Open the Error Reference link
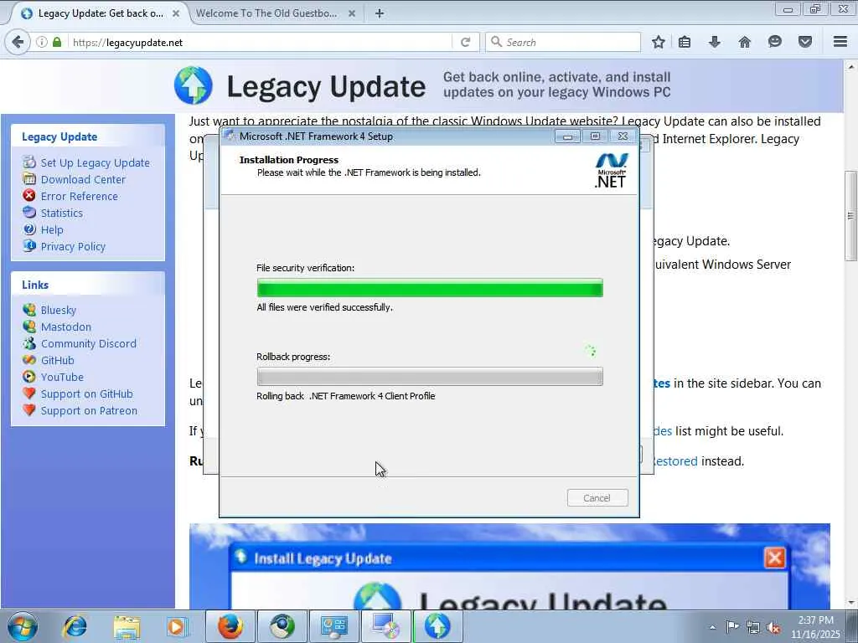 [80, 196]
